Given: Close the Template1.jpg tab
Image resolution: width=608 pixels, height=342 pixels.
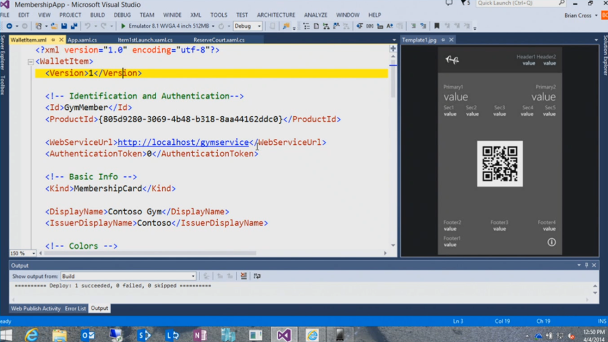Looking at the screenshot, I should coord(451,40).
